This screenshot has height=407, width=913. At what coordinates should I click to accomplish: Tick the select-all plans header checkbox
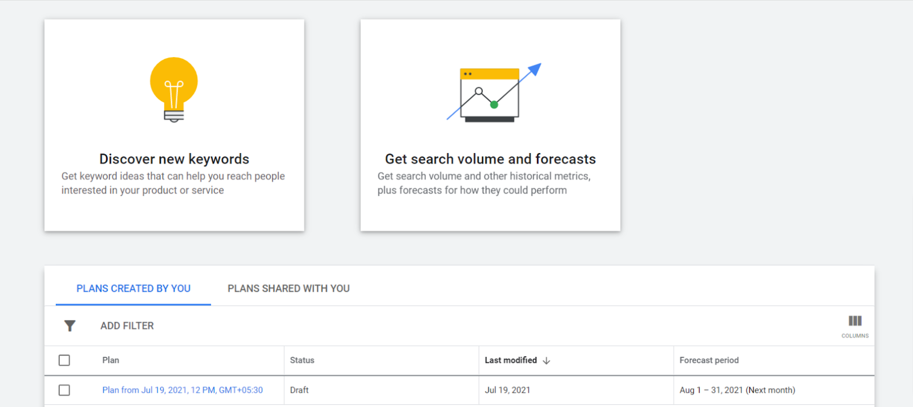64,360
